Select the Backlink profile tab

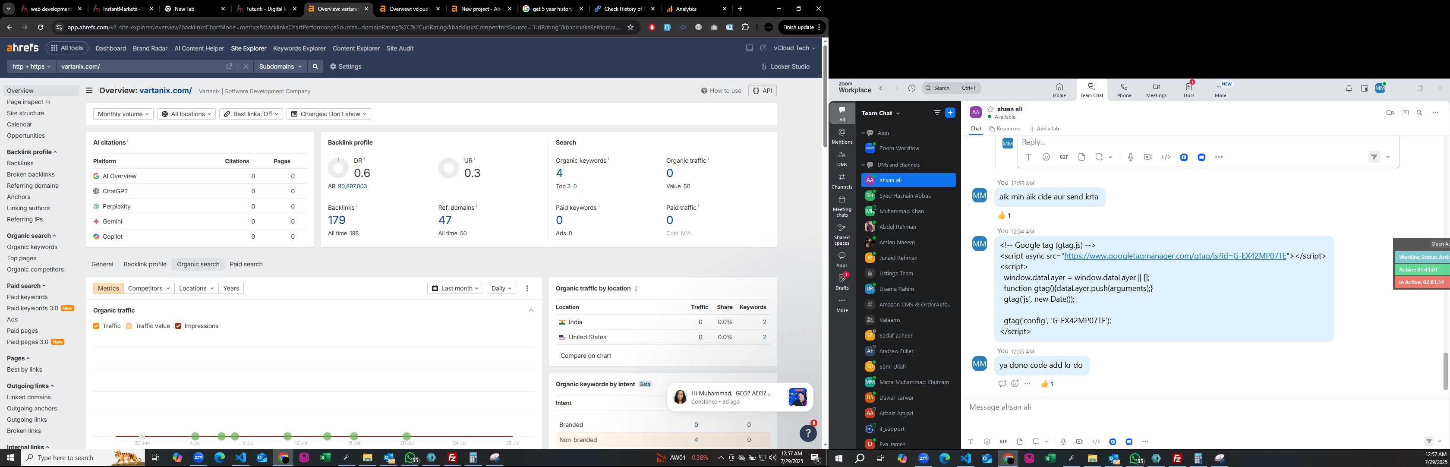(145, 264)
